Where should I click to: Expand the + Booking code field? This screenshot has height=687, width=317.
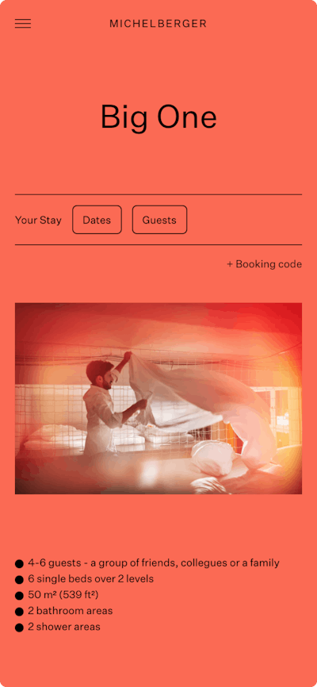[264, 264]
